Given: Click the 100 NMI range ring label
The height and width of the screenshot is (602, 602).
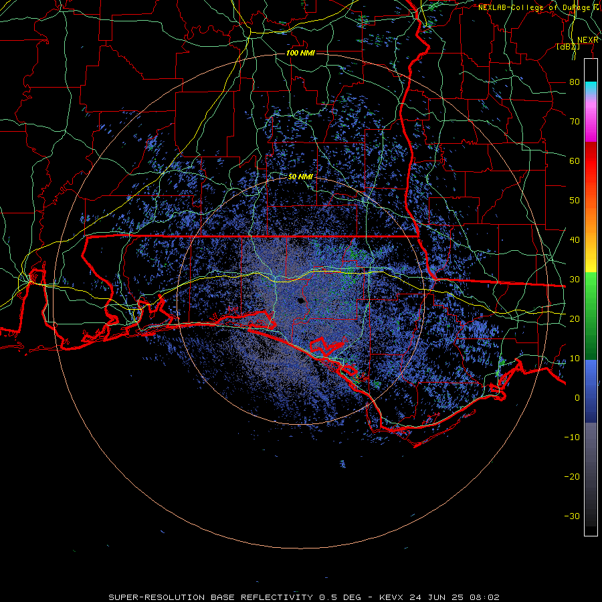Looking at the screenshot, I should coord(300,53).
